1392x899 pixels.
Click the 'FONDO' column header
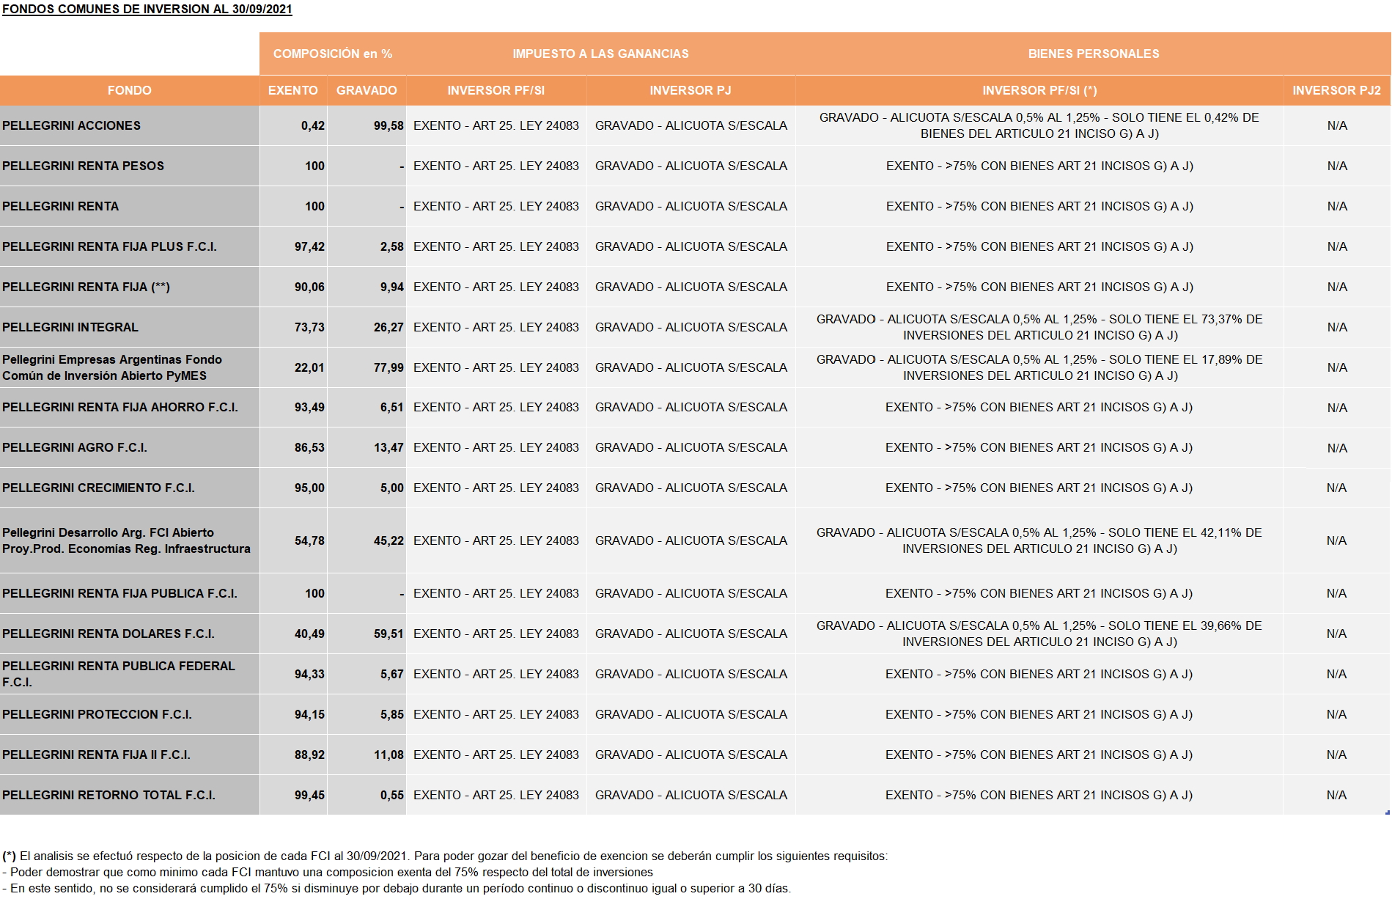(130, 90)
